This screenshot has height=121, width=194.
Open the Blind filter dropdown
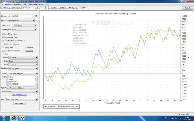pos(23,65)
